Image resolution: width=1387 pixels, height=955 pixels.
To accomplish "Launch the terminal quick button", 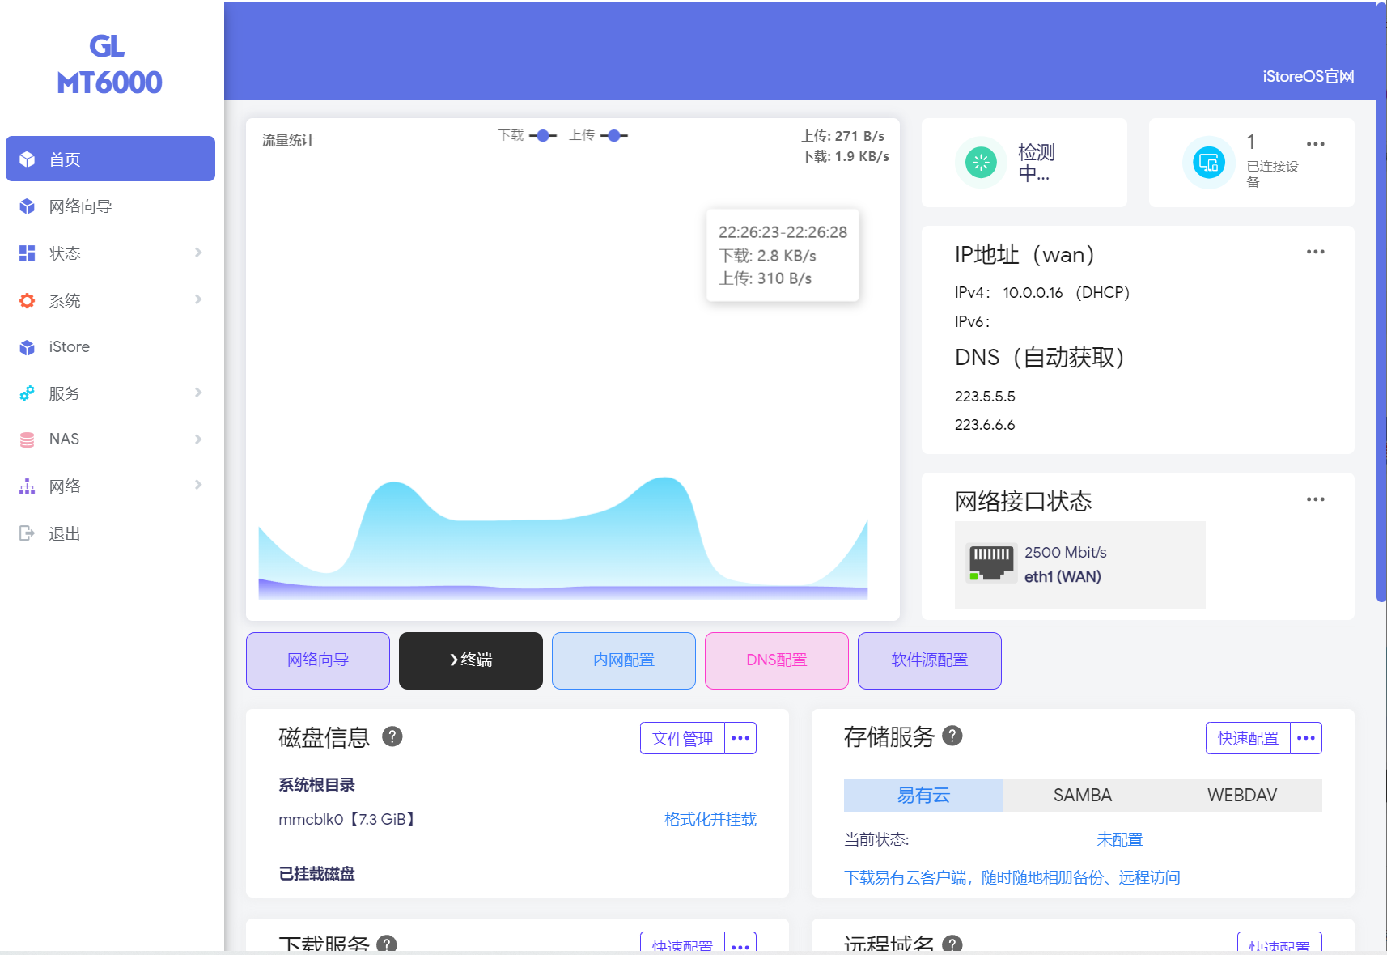I will click(x=470, y=660).
